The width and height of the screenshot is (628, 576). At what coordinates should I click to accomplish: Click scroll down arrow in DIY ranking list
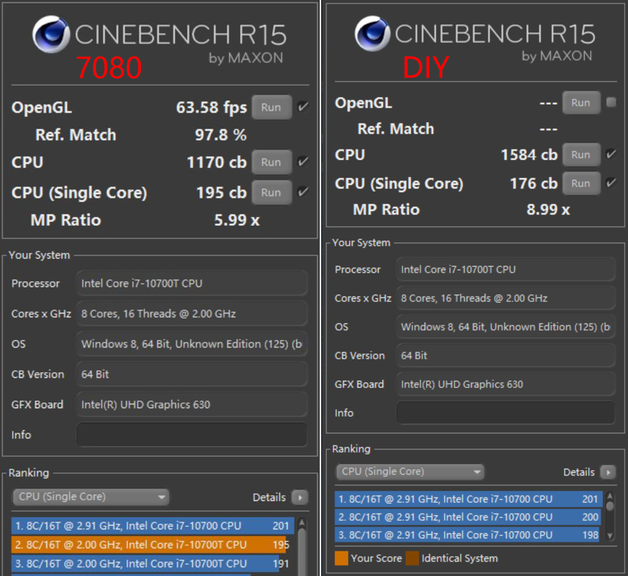coord(610,536)
